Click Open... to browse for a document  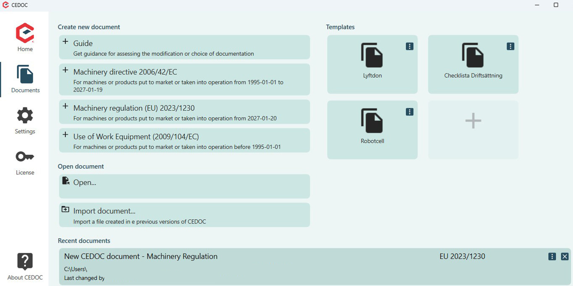point(184,186)
